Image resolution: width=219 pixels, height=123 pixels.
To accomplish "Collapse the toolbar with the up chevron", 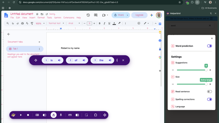I will coord(156,23).
